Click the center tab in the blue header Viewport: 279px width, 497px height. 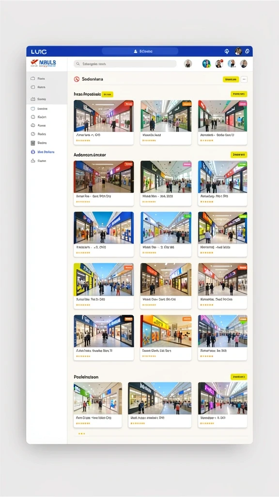click(x=140, y=51)
